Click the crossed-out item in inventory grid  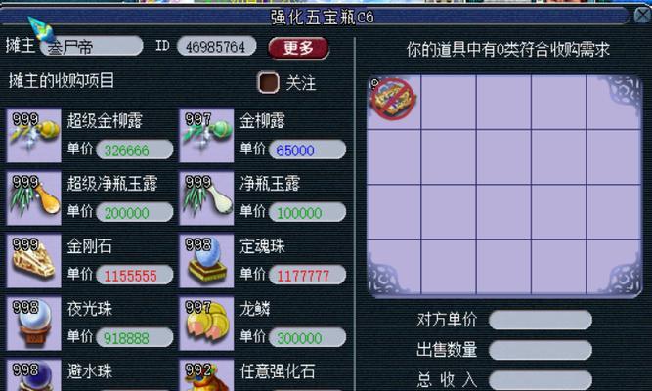coord(393,100)
